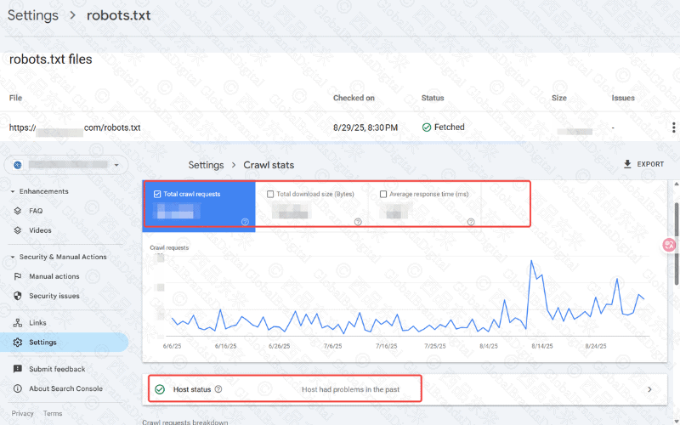Click the Settings gear icon in sidebar

click(x=19, y=343)
